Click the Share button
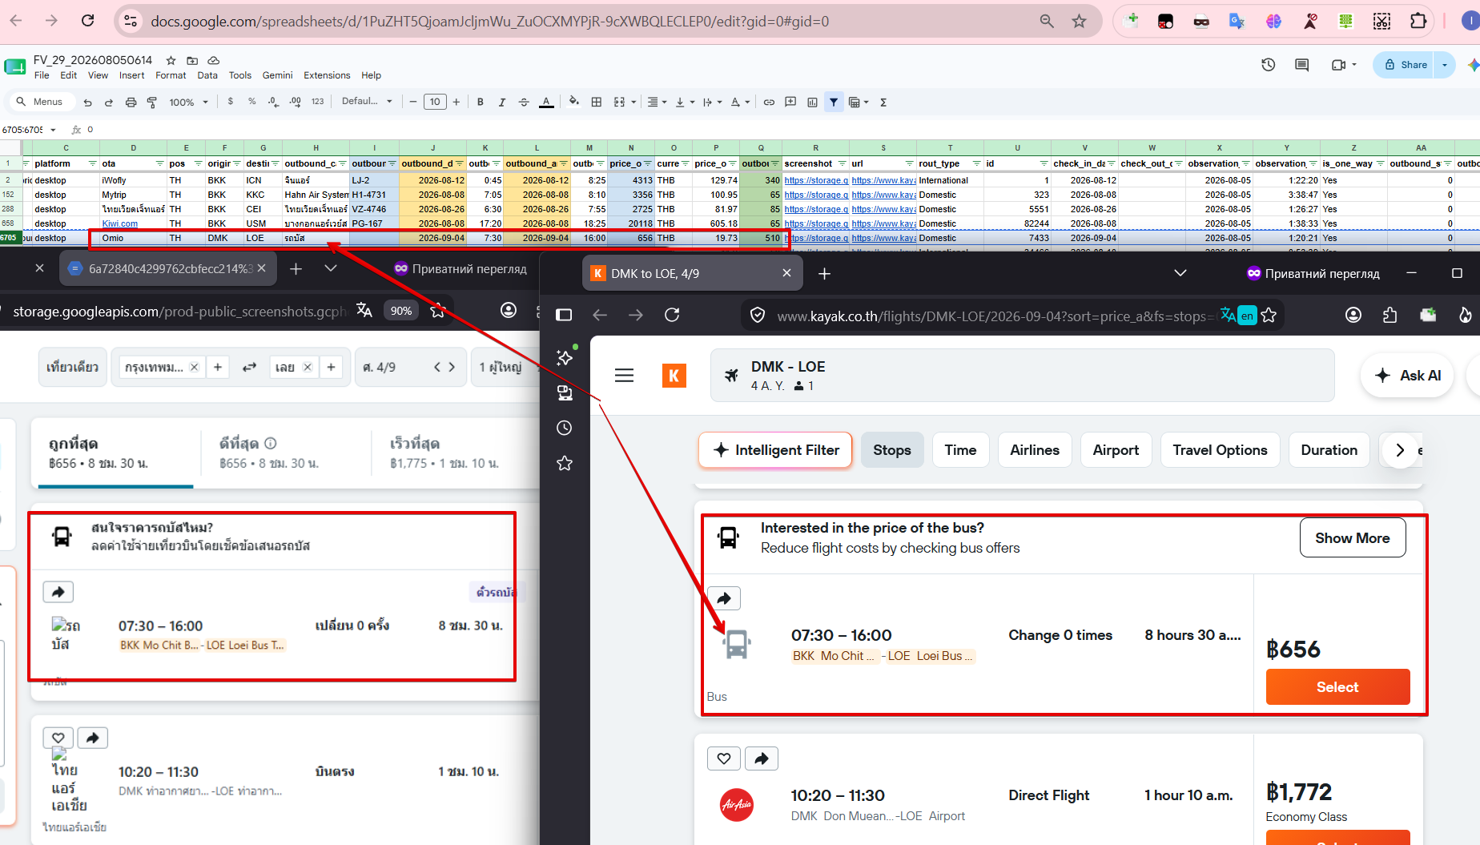Viewport: 1480px width, 845px height. click(x=1406, y=65)
